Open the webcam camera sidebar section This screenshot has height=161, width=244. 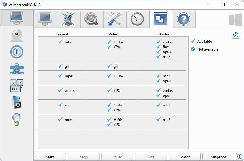(x=16, y=35)
